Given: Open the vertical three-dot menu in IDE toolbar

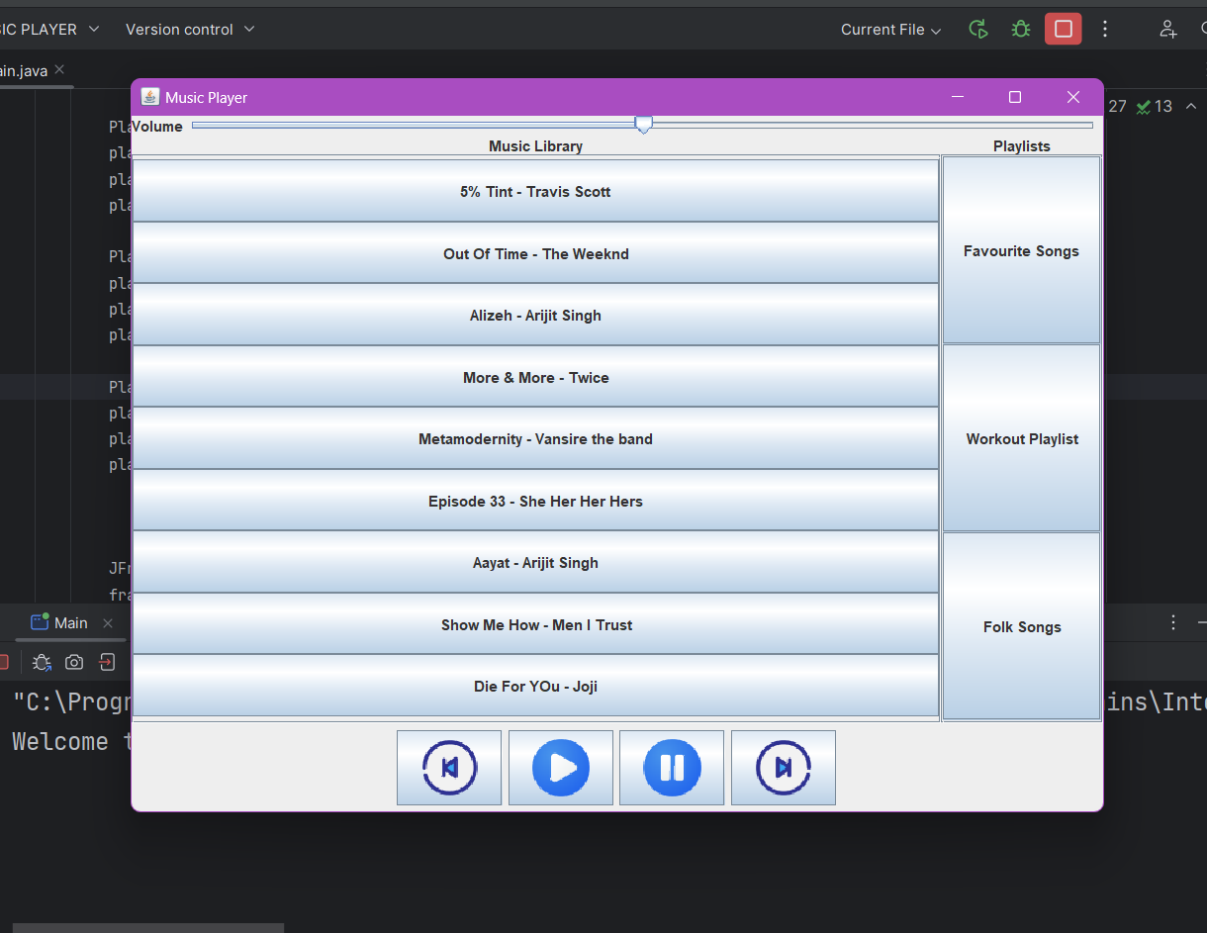Looking at the screenshot, I should (1106, 30).
